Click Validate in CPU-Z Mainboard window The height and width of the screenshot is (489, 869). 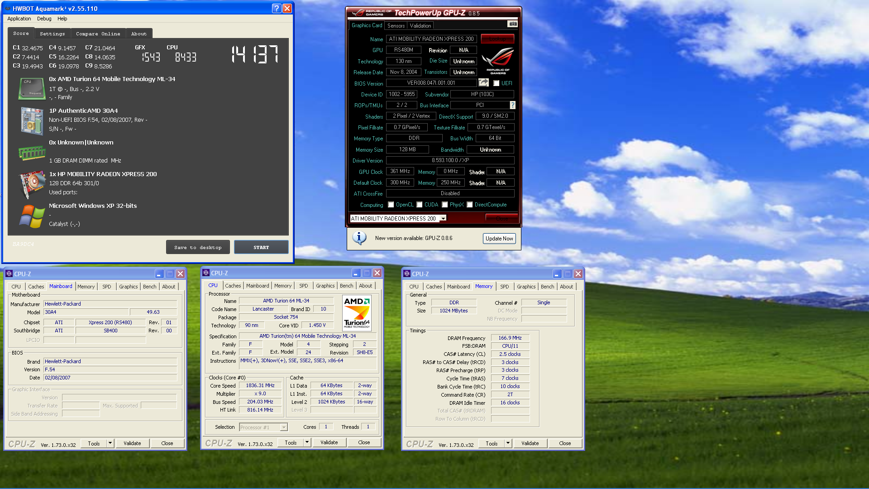[x=132, y=443]
